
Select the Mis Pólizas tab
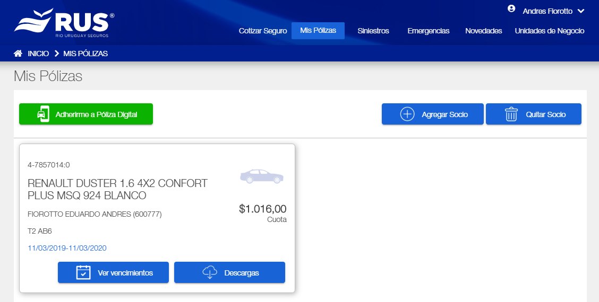318,31
